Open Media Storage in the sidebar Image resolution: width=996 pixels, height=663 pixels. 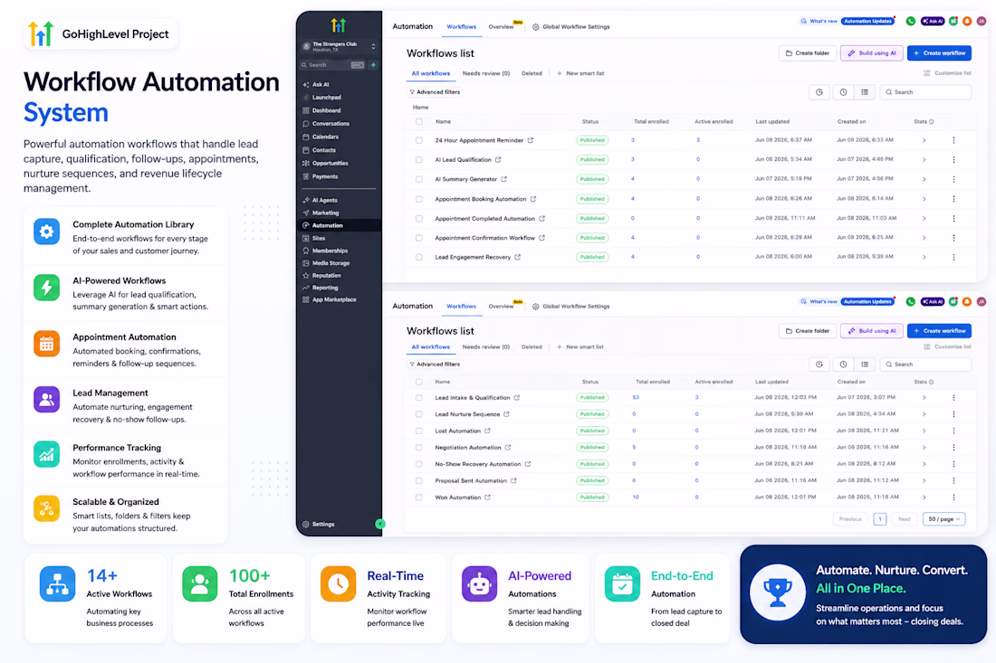click(x=330, y=263)
